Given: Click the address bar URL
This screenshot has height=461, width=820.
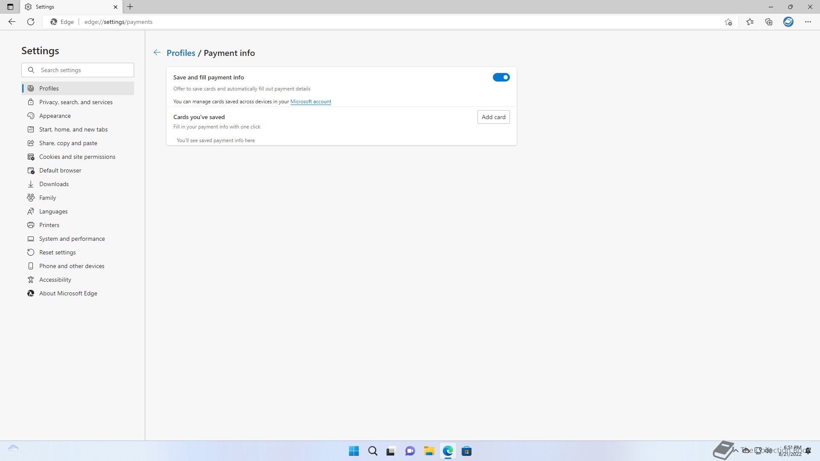Looking at the screenshot, I should 118,22.
